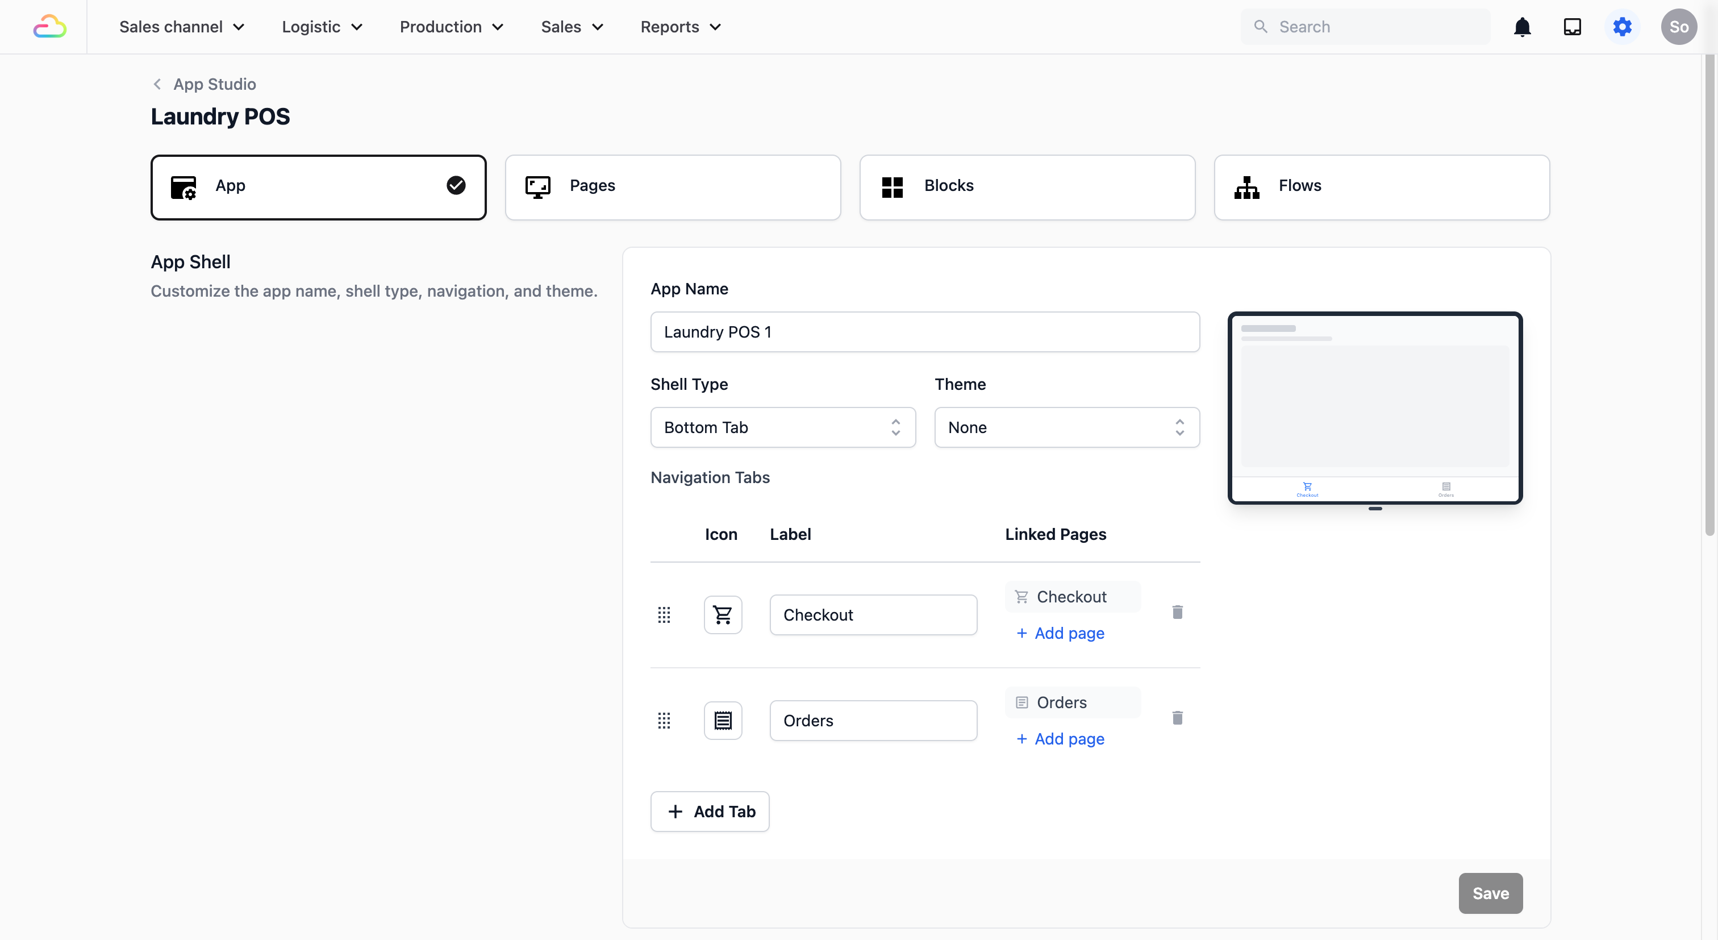This screenshot has width=1718, height=940.
Task: Delete the Checkout navigation tab
Action: [x=1177, y=612]
